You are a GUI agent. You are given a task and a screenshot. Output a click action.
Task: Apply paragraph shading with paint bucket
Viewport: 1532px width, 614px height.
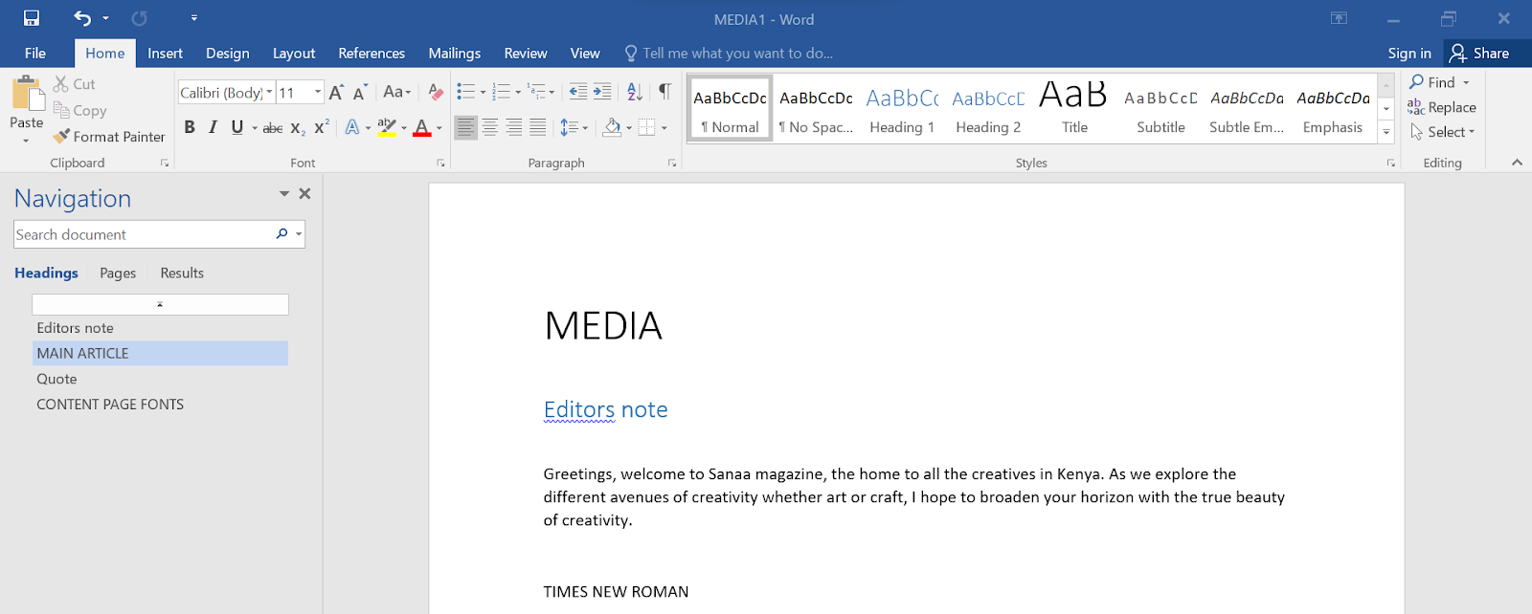(x=612, y=127)
